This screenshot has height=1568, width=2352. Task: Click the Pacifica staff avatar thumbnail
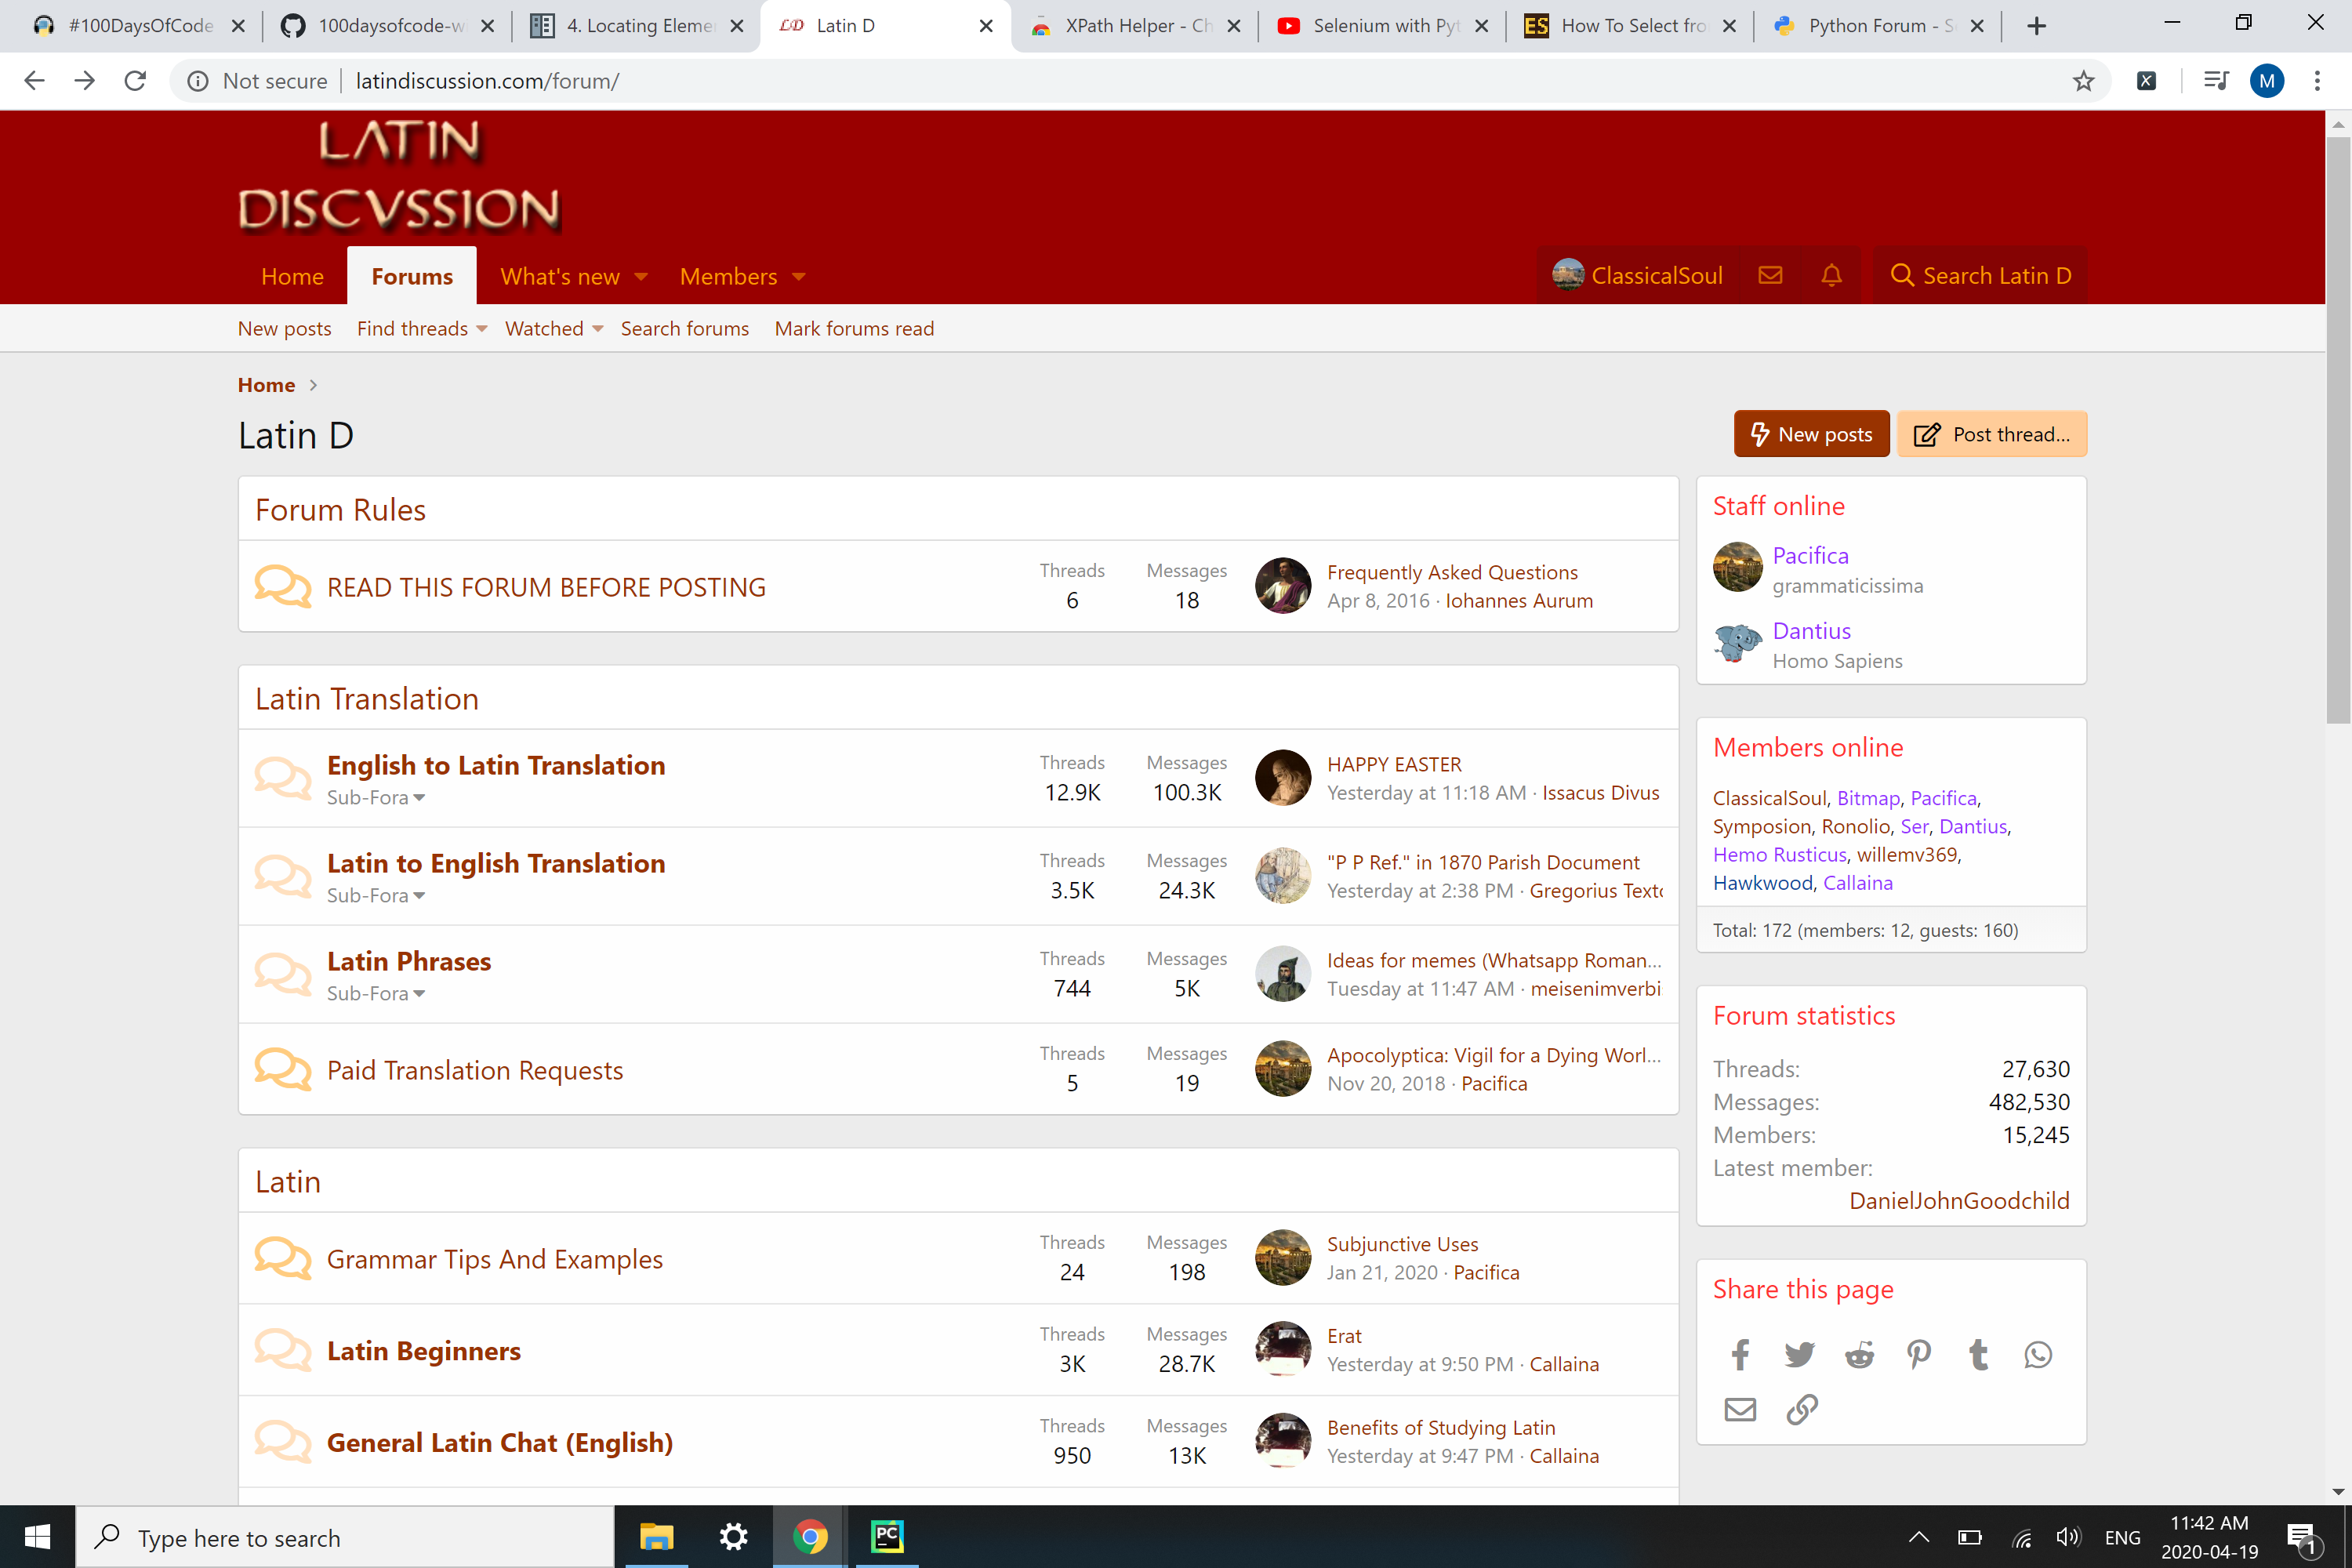pos(1737,567)
